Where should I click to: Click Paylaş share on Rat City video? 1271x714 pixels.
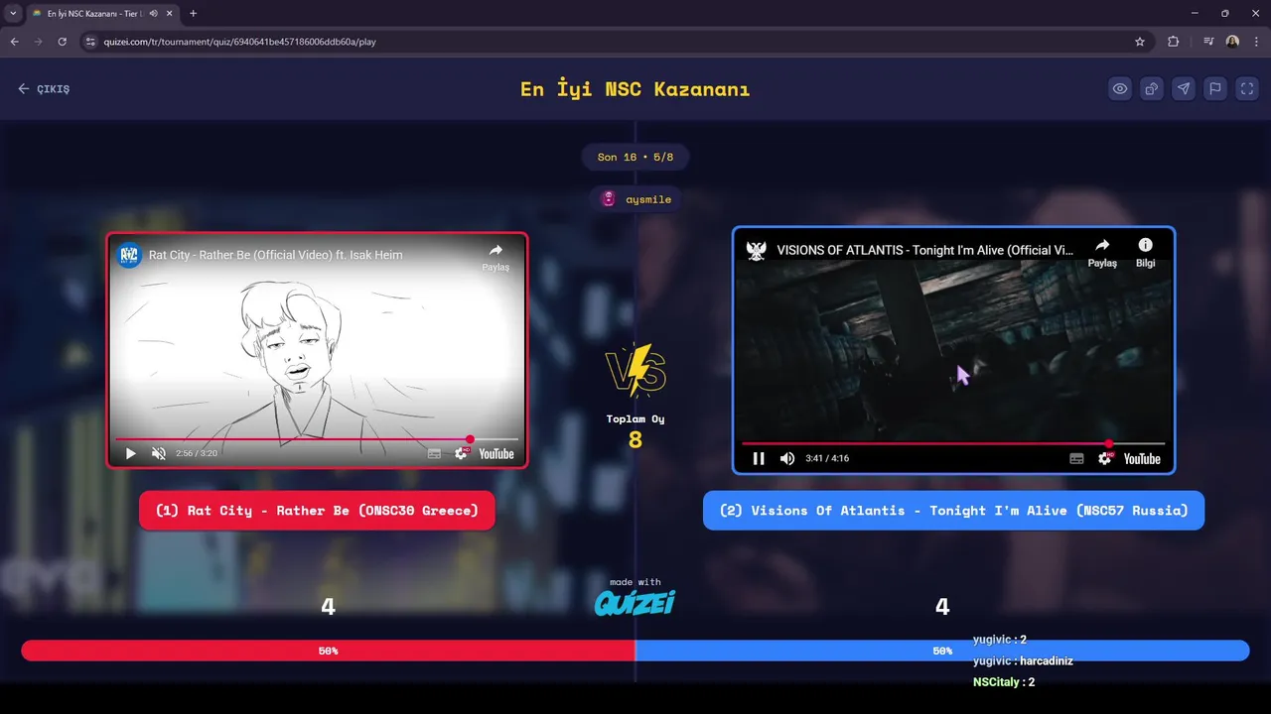[x=495, y=257]
